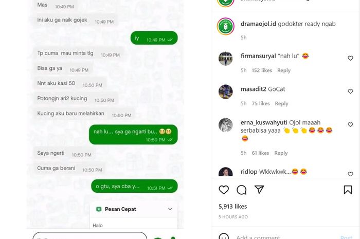Reply to erna_kuswahyuti's comment
The image size is (360, 239).
[281, 153]
